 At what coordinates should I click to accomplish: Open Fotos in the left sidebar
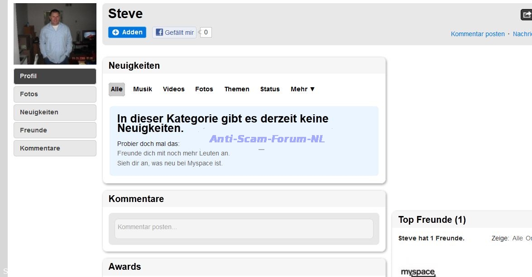[x=55, y=94]
